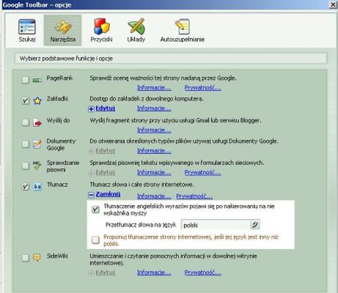
Task: Click the SideWiki speech bubble icon
Action: pyautogui.click(x=37, y=257)
